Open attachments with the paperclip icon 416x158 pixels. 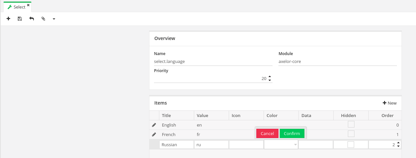pyautogui.click(x=43, y=19)
